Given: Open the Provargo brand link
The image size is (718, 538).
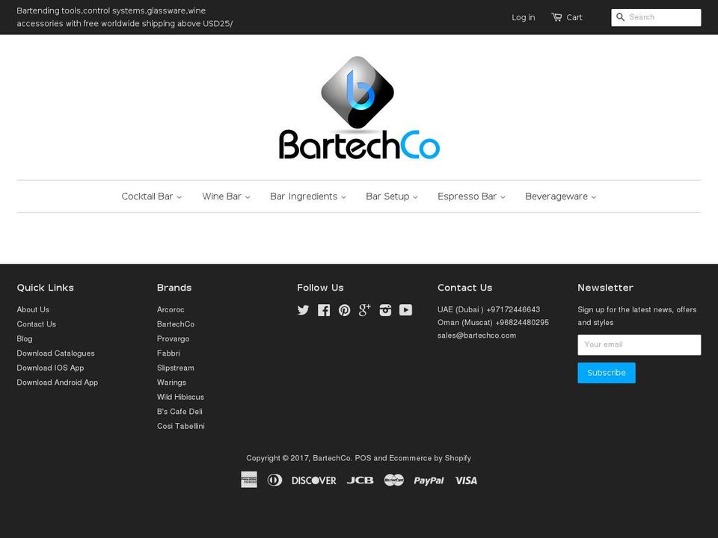Looking at the screenshot, I should 173,339.
